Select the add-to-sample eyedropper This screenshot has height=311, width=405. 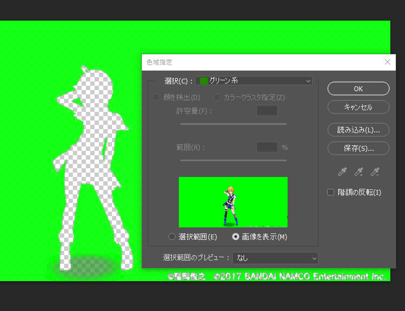[359, 172]
